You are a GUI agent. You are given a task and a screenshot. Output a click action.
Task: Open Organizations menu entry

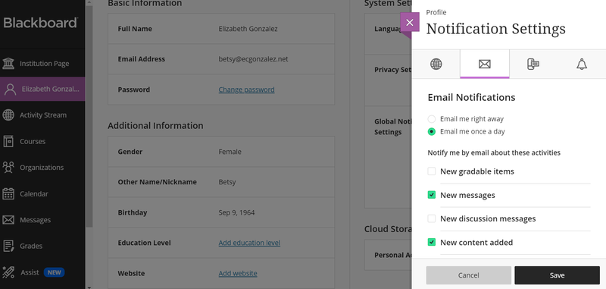click(x=42, y=168)
